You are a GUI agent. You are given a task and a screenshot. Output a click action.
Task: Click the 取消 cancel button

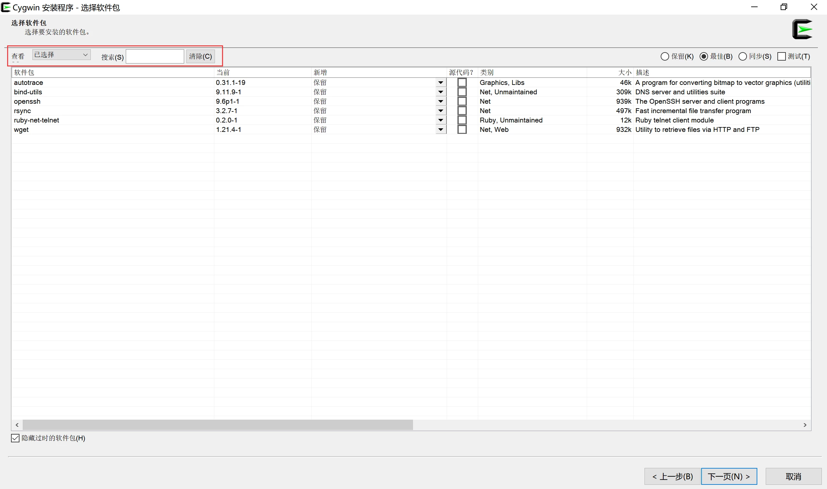click(x=794, y=476)
